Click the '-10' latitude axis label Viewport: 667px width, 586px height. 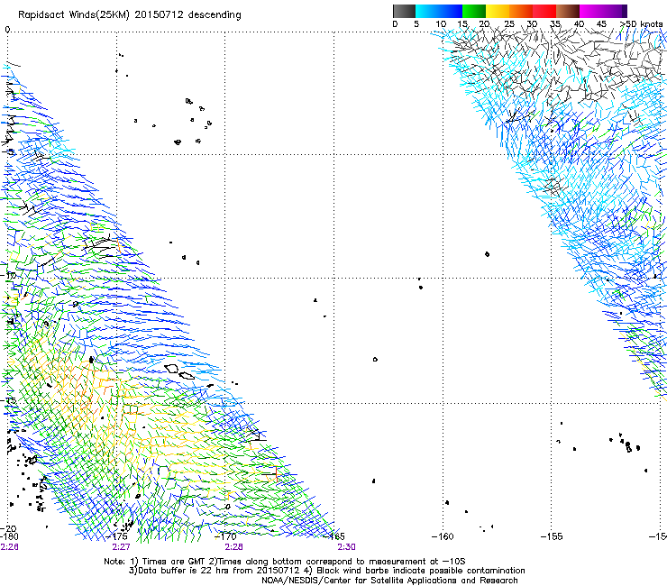coord(8,275)
